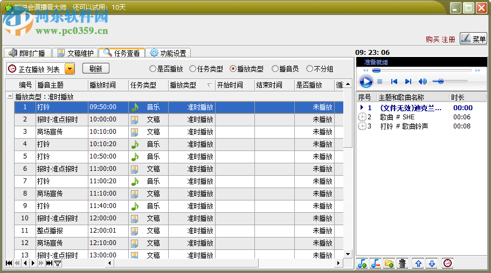Click the trash can delete icon

click(402, 263)
